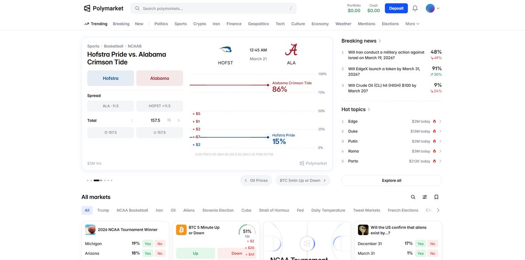The image size is (525, 260).
Task: Open the Politics category
Action: tap(161, 24)
